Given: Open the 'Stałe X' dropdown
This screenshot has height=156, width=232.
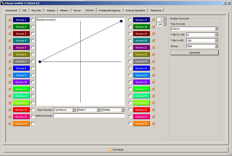Looking at the screenshot, I should pyautogui.click(x=89, y=110).
